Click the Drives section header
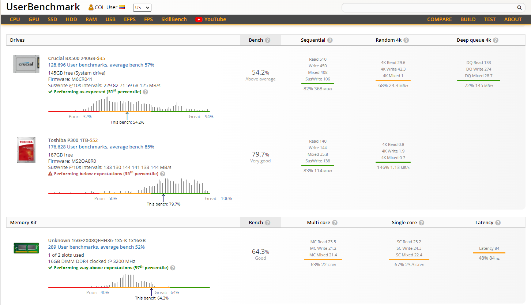 point(17,40)
